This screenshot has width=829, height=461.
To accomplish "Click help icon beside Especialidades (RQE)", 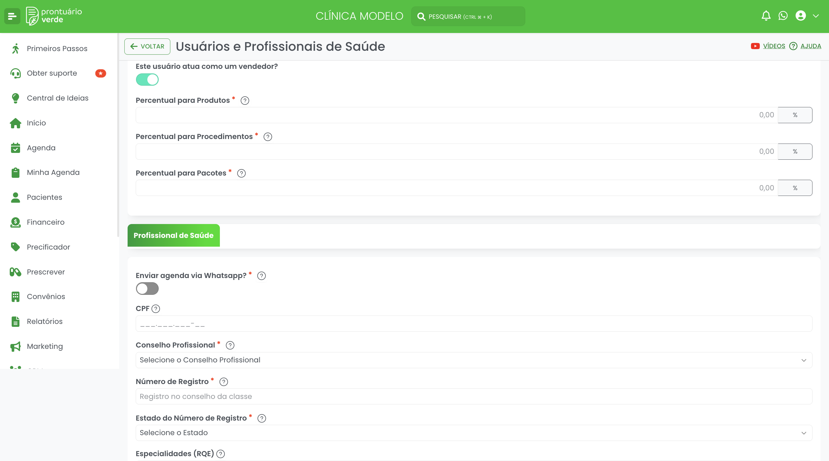I will [221, 454].
